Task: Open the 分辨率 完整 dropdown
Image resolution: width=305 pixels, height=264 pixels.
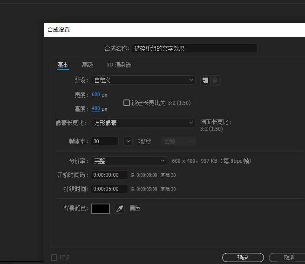Action: coord(129,161)
